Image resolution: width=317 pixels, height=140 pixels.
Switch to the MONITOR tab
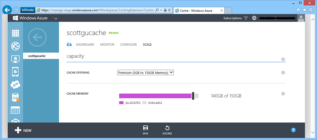[107, 45]
